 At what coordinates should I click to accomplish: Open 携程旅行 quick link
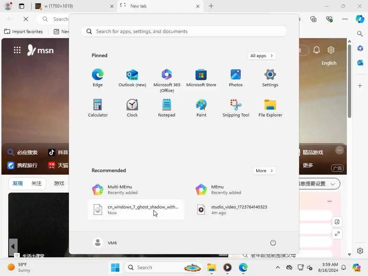coord(23,165)
